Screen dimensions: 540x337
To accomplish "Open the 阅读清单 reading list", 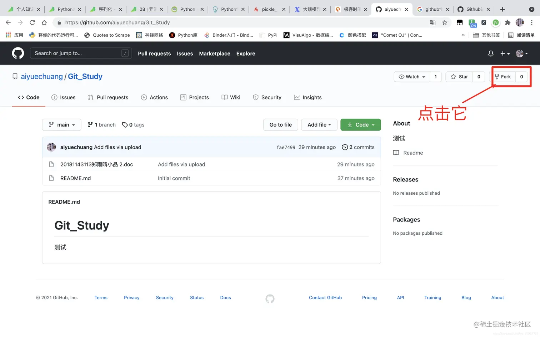I will point(521,35).
